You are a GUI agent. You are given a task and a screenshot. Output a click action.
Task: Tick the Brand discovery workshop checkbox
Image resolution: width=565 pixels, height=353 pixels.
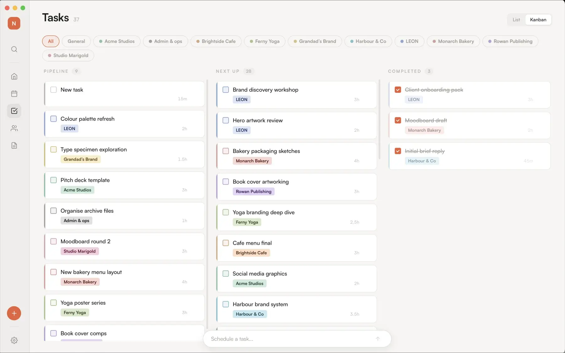226,89
